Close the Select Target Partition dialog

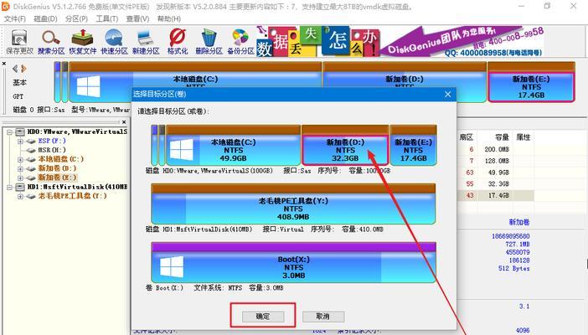(448, 94)
